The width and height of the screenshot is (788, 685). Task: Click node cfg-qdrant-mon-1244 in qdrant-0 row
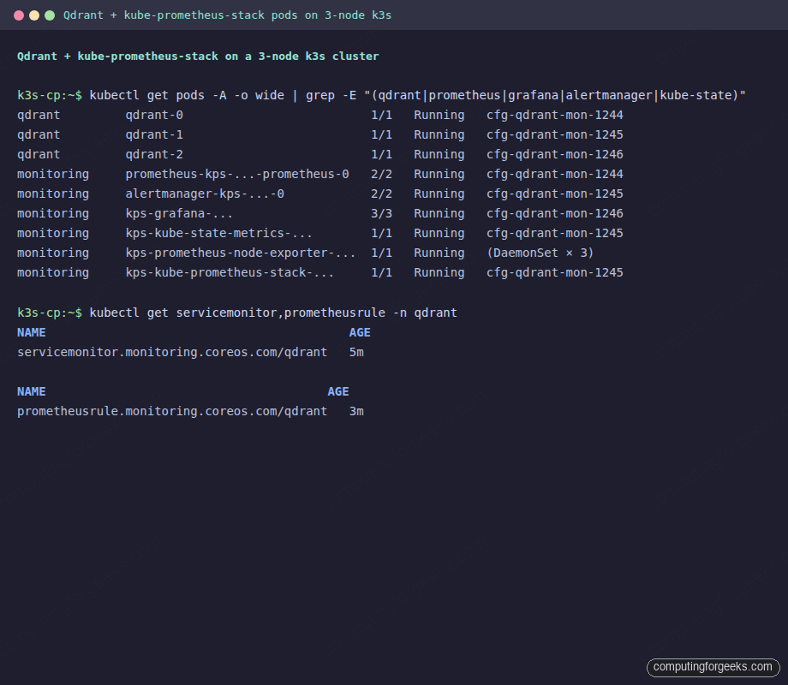[x=555, y=115]
